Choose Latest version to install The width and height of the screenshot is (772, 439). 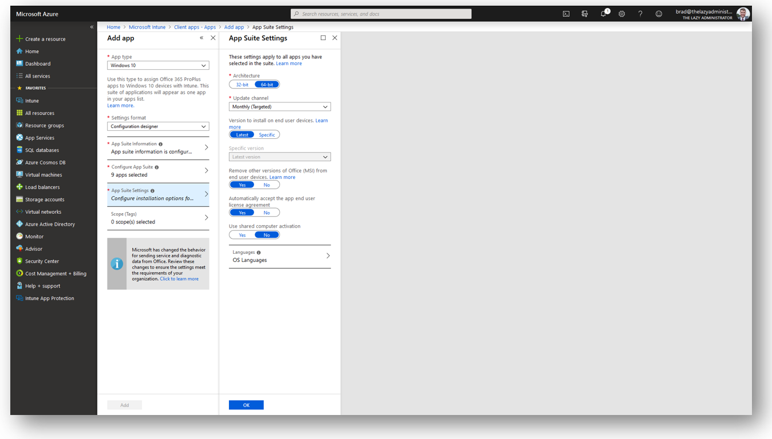tap(242, 135)
